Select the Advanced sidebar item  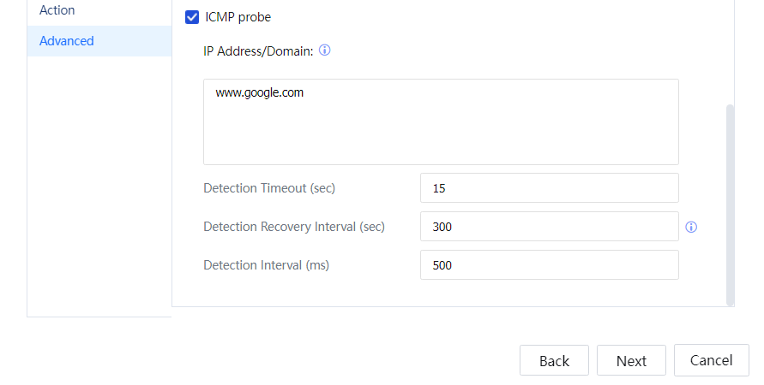67,41
